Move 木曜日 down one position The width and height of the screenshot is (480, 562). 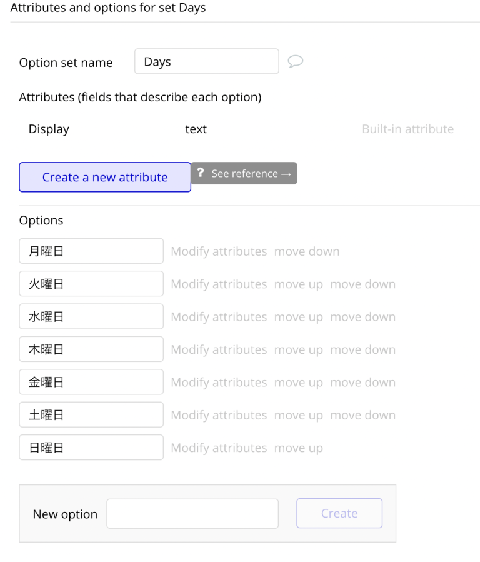tap(363, 349)
